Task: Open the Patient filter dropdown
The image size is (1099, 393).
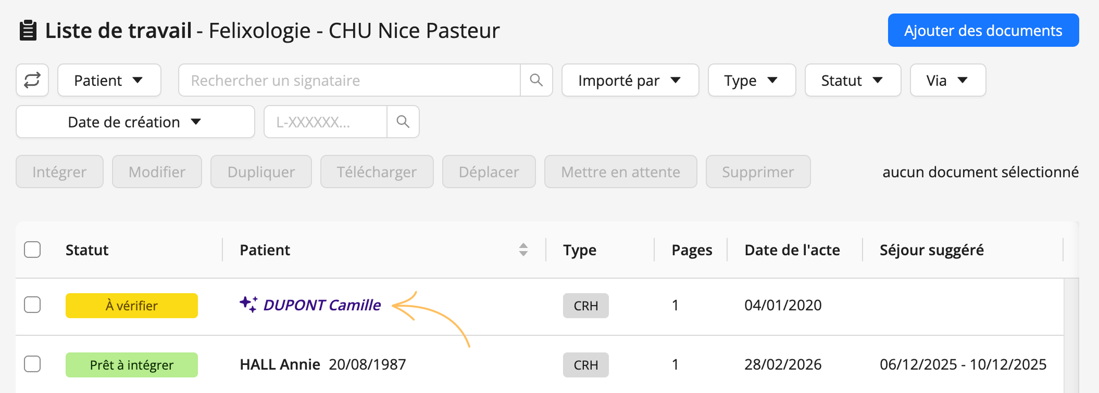Action: (109, 80)
